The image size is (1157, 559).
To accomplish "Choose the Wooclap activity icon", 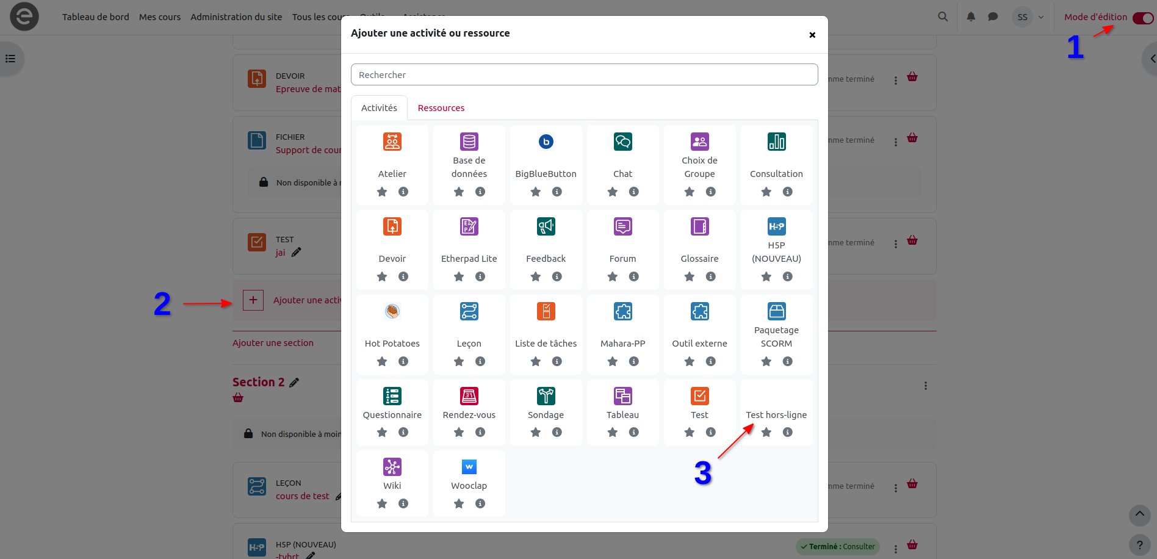I will [469, 467].
